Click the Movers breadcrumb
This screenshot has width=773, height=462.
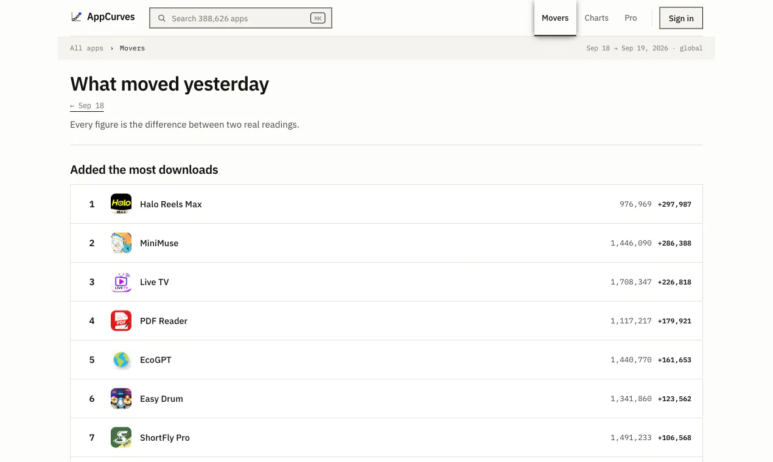[132, 48]
